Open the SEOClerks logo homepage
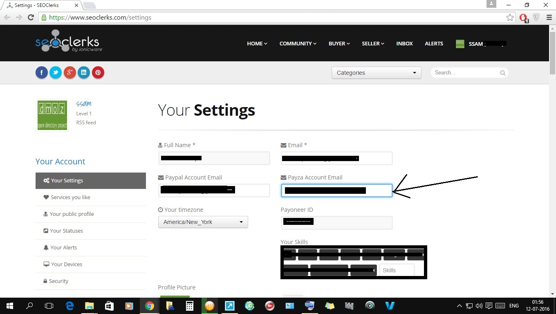The height and width of the screenshot is (314, 556). 69,40
